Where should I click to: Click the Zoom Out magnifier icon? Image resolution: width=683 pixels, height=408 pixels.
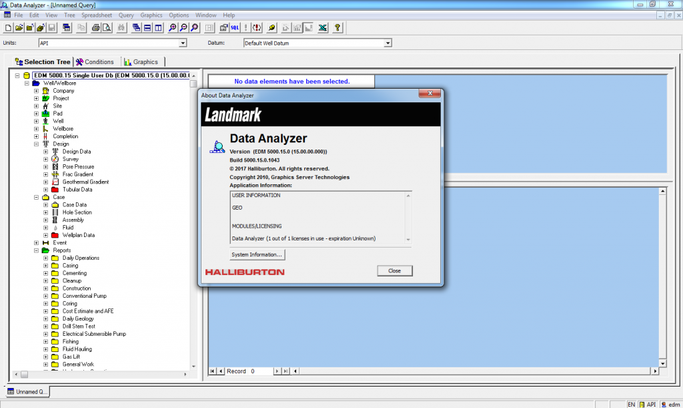pyautogui.click(x=183, y=28)
